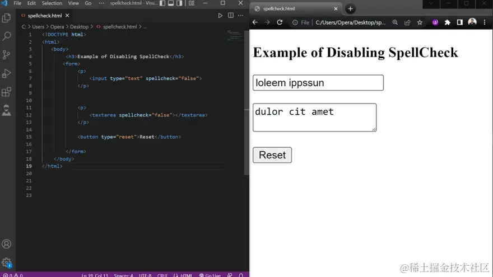493x277 pixels.
Task: Open the File menu
Action: (17, 3)
